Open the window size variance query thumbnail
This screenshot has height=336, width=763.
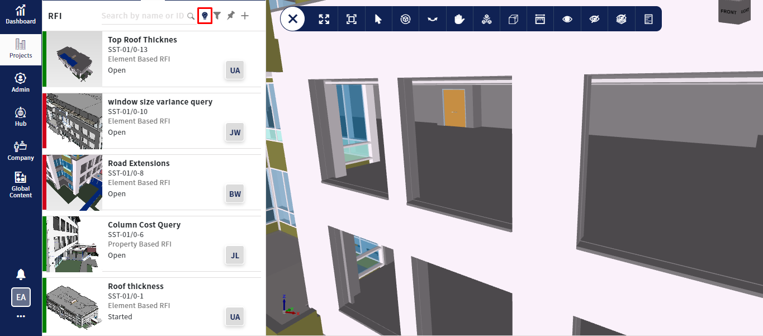[74, 121]
